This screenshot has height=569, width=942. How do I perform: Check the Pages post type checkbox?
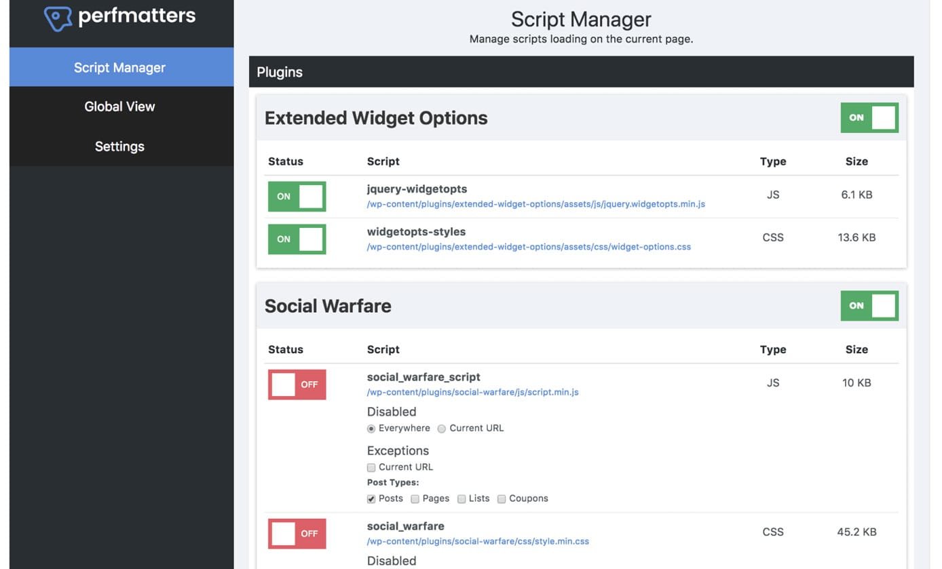(x=415, y=498)
